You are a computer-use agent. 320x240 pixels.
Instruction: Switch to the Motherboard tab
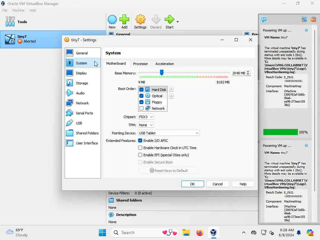pyautogui.click(x=116, y=63)
